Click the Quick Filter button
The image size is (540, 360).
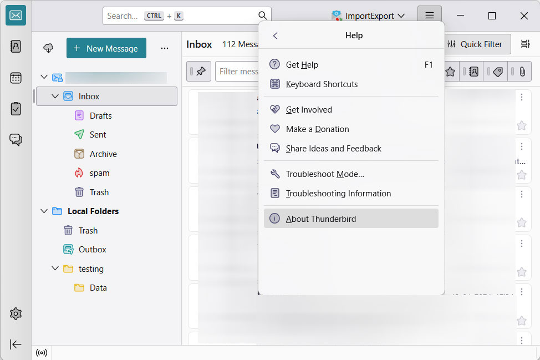click(475, 44)
